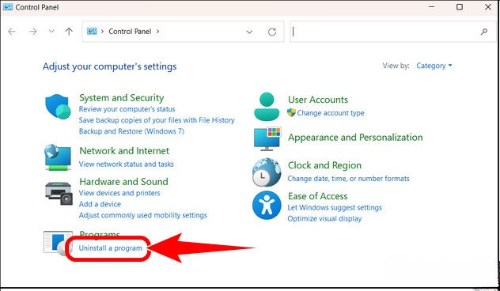Select Let Windows suggest settings

tap(335, 207)
